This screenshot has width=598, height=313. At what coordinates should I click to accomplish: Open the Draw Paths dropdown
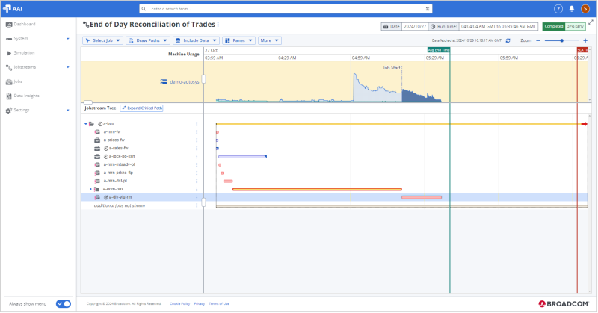pos(147,40)
